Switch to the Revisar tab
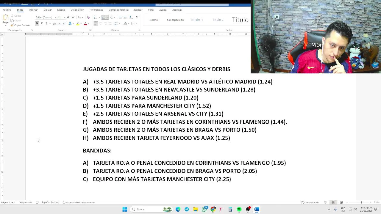The height and width of the screenshot is (214, 381). tap(138, 10)
